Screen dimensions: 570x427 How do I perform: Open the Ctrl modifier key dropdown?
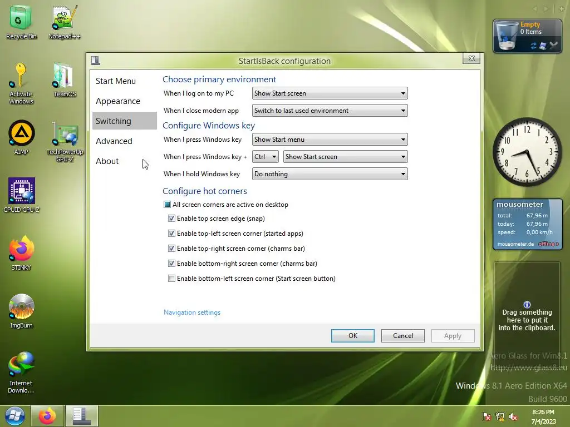[266, 156]
